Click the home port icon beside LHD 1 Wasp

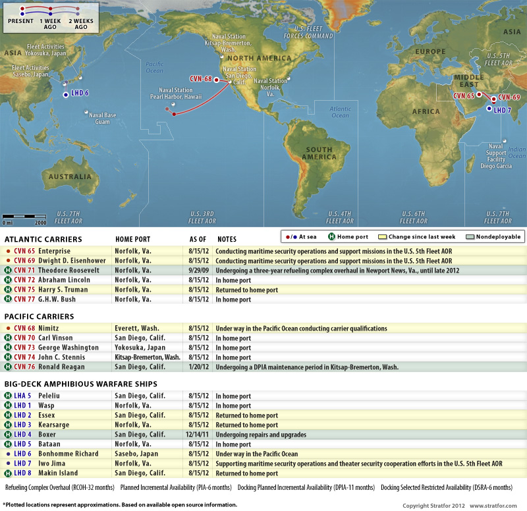8,406
